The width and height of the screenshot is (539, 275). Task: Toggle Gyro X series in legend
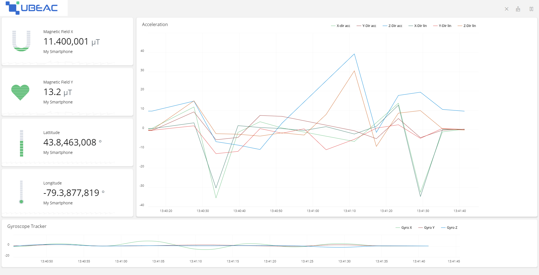404,228
